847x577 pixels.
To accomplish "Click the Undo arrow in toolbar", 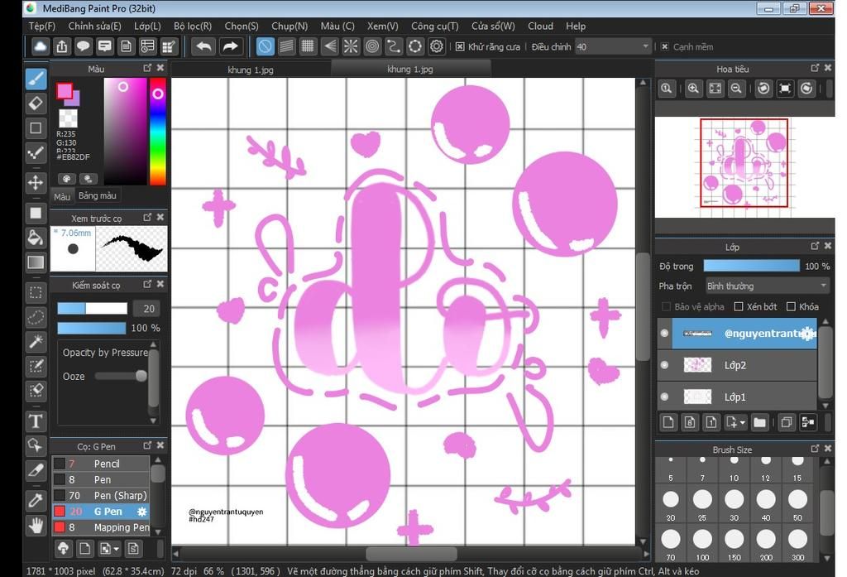I will click(203, 46).
